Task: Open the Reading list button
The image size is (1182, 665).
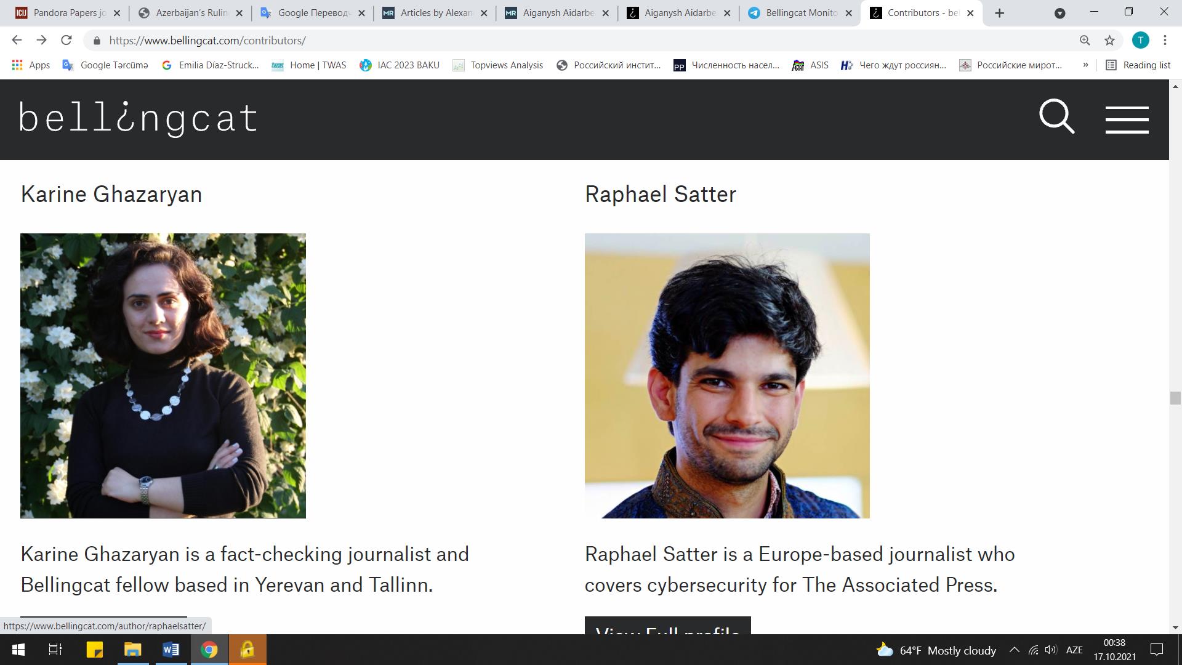Action: [1138, 65]
